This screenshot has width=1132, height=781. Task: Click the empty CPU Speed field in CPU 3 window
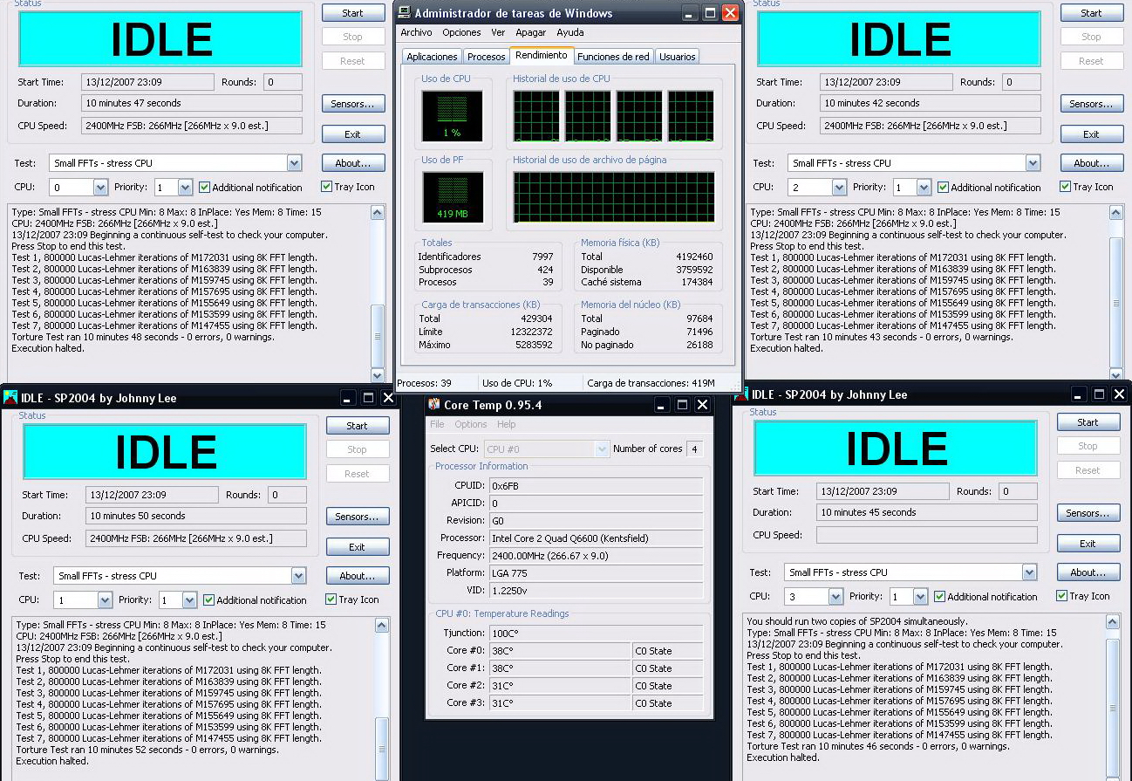[927, 535]
